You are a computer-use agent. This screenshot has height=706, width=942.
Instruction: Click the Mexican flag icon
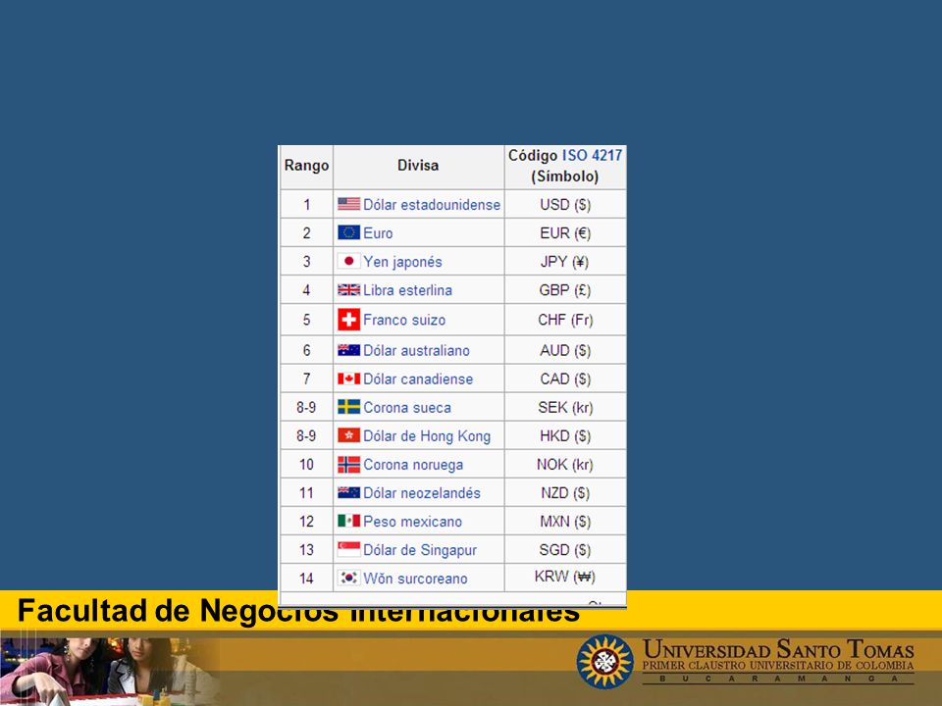point(348,521)
